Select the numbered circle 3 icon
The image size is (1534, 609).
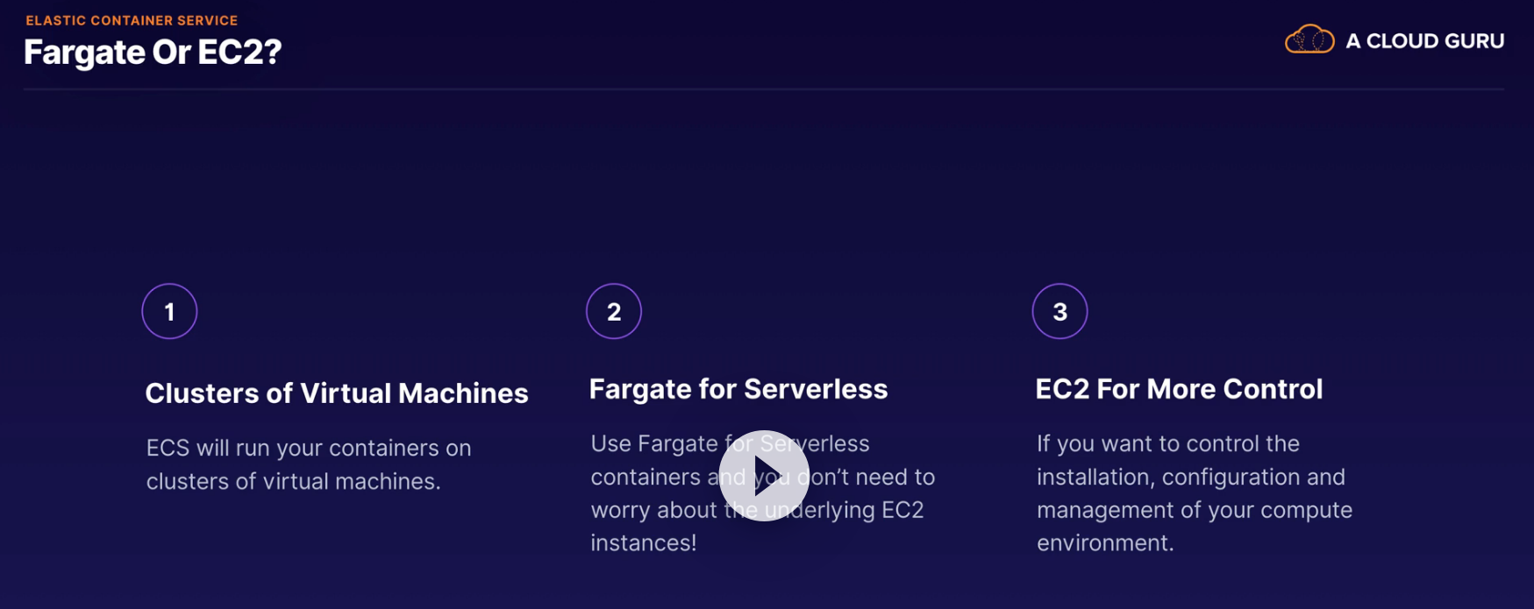click(x=1060, y=311)
